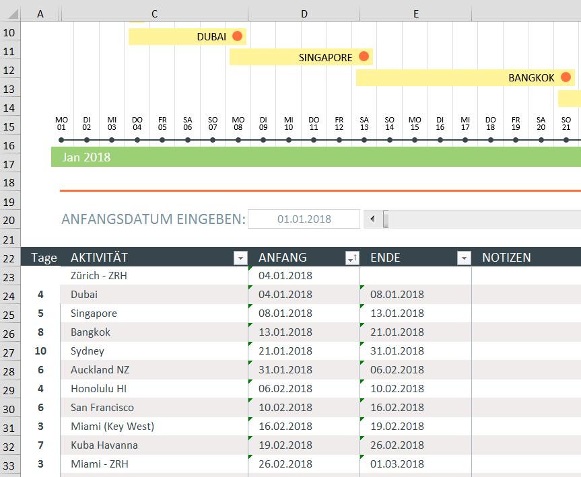
Task: Select the NOTIZEN header cell
Action: coord(526,258)
